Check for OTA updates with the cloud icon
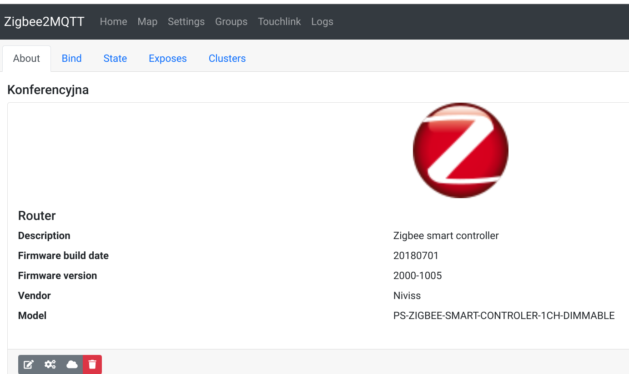Image resolution: width=629 pixels, height=374 pixels. [x=72, y=364]
